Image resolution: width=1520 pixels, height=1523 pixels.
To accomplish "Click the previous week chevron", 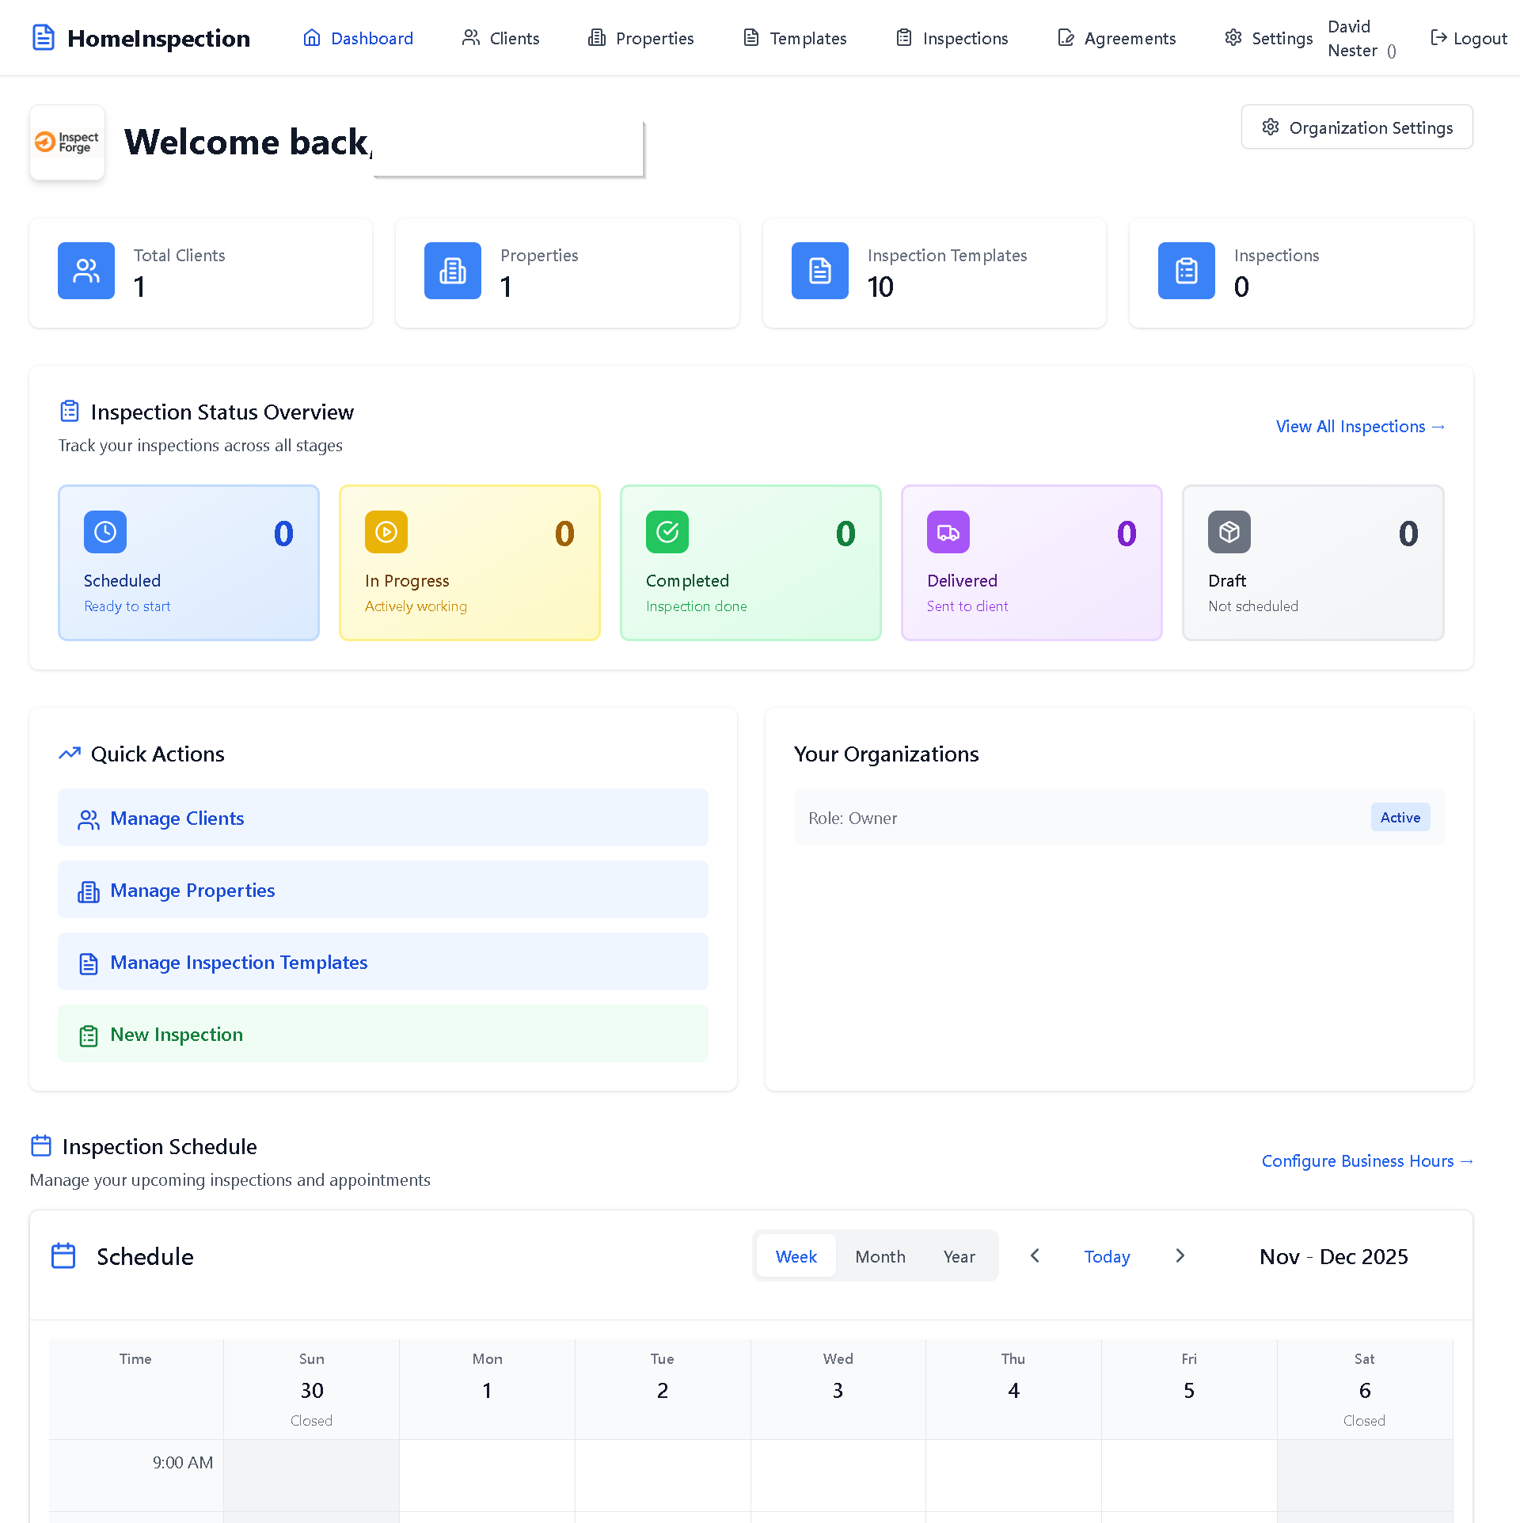I will click(1035, 1255).
